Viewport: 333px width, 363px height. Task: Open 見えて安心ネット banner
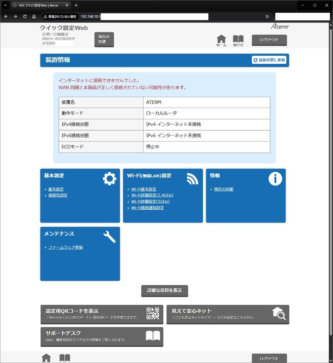[x=228, y=314]
